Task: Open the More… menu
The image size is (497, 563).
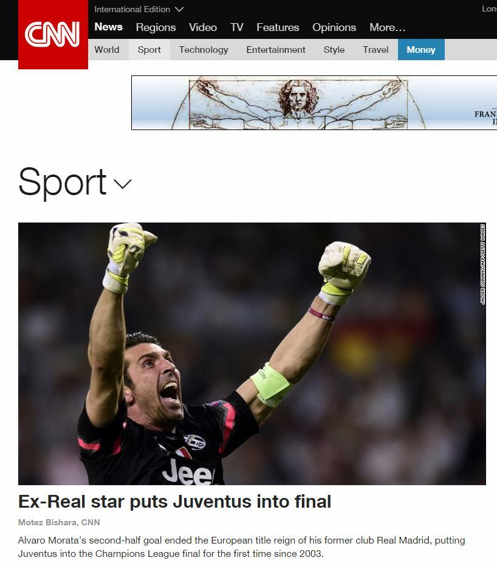Action: pyautogui.click(x=387, y=27)
